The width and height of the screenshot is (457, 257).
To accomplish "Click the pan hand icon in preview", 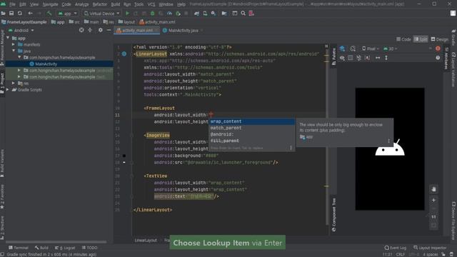I will 433,189.
